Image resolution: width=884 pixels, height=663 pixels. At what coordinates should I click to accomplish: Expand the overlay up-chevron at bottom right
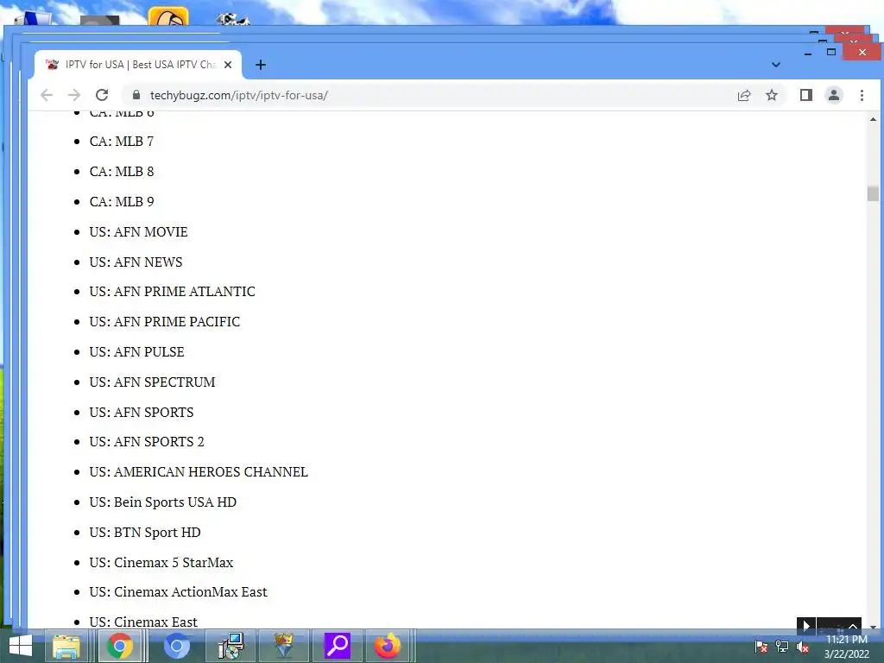pyautogui.click(x=853, y=626)
